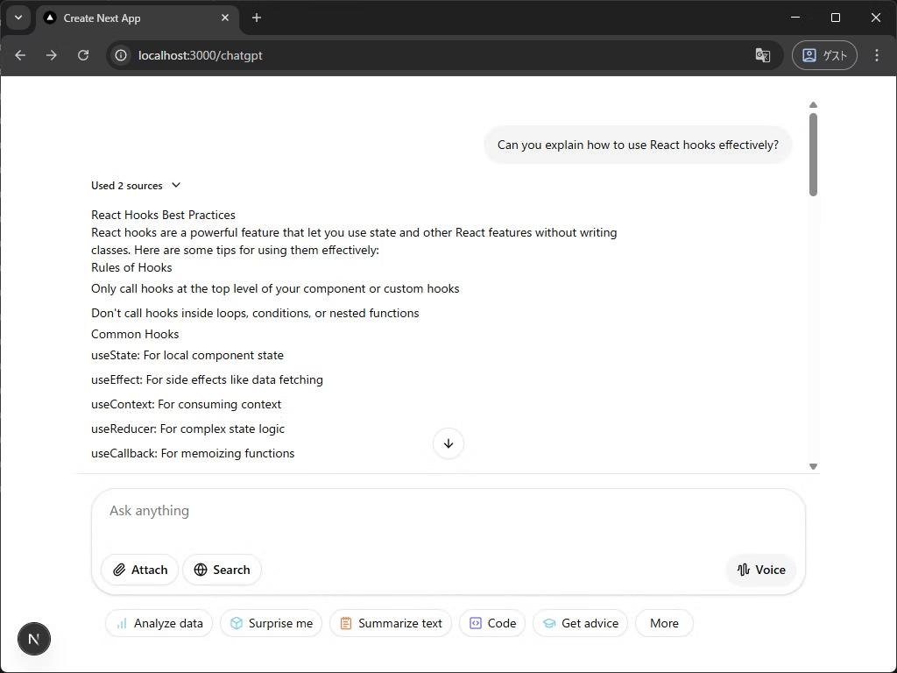Image resolution: width=897 pixels, height=673 pixels.
Task: Open the browser tab search dropdown
Action: point(18,18)
